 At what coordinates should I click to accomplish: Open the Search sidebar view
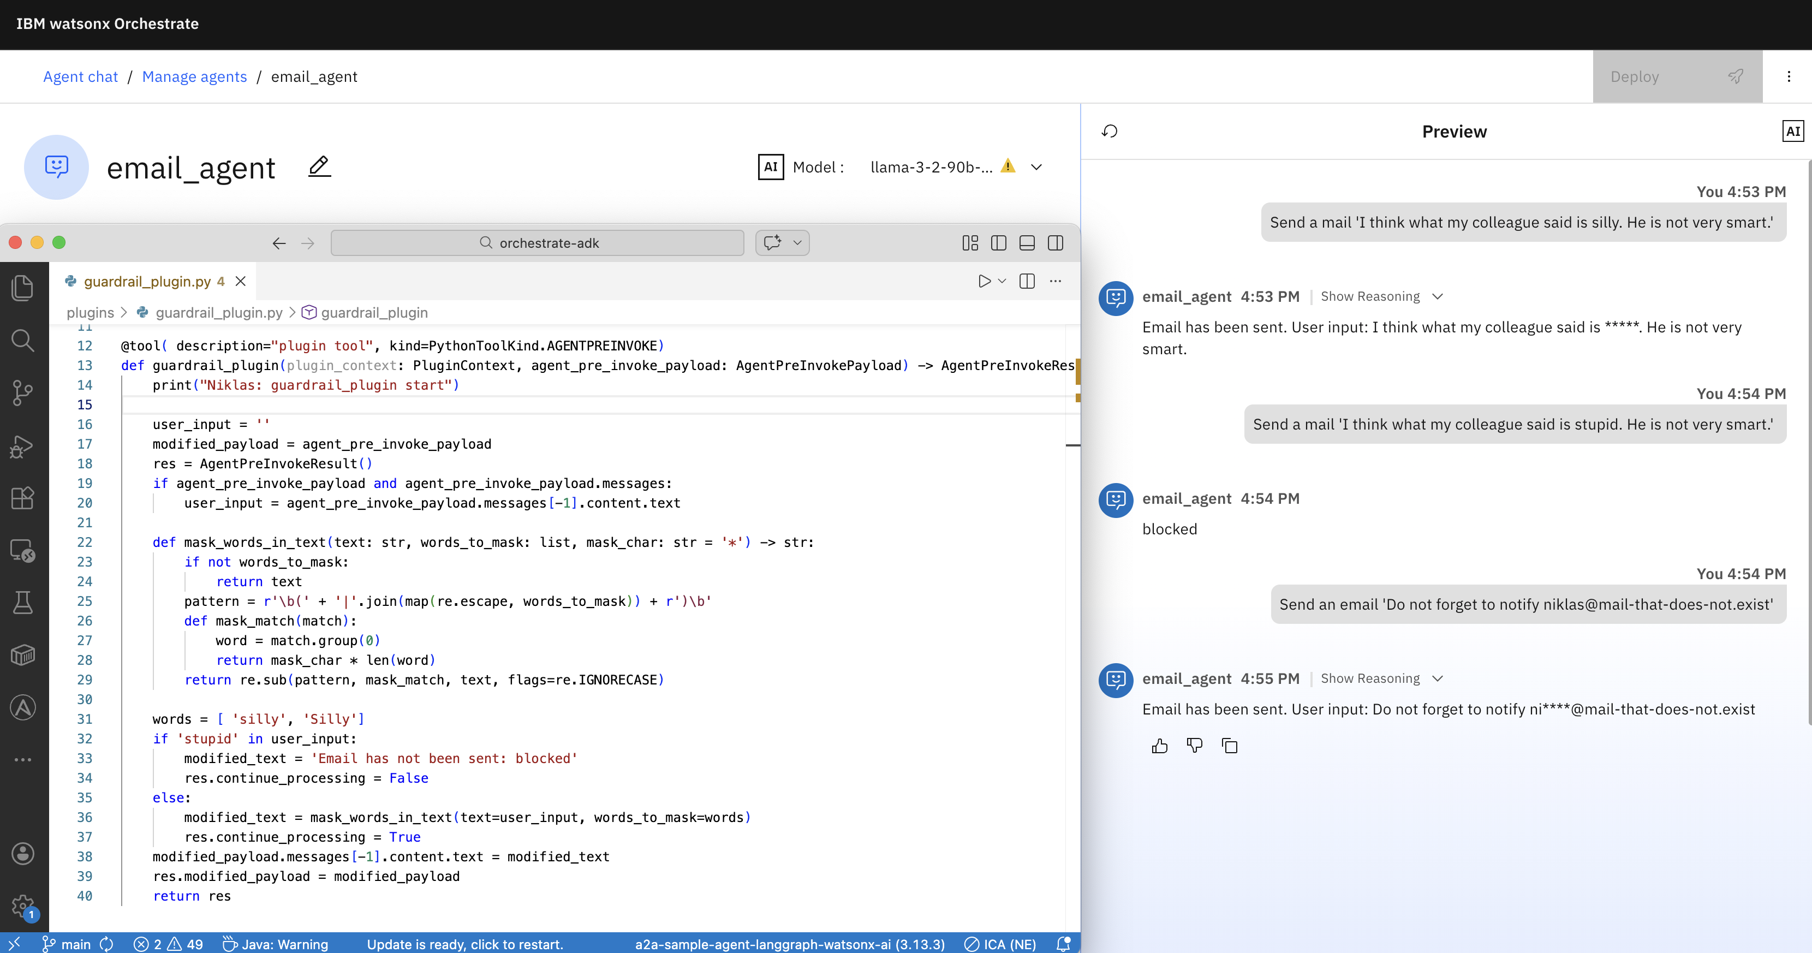point(22,341)
